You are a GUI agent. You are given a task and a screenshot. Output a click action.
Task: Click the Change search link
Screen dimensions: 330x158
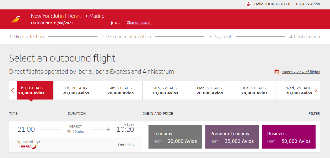point(139,23)
